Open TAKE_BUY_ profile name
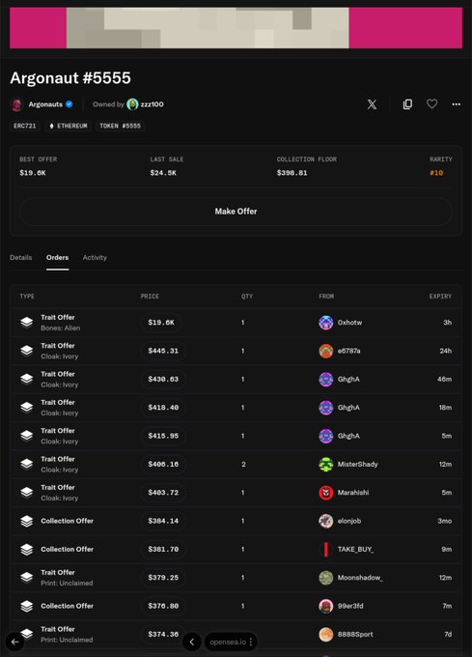The height and width of the screenshot is (657, 472). (355, 550)
